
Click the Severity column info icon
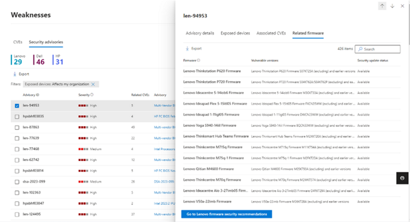point(92,95)
